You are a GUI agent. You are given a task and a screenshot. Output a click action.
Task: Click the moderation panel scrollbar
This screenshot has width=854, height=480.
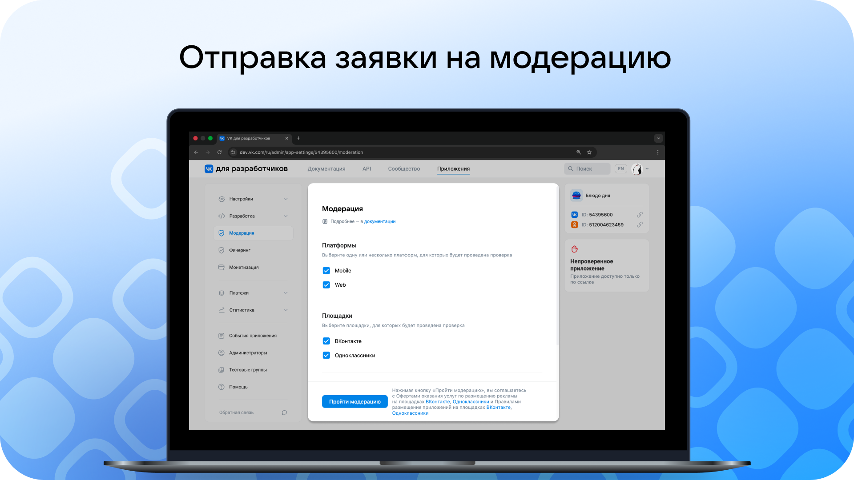click(x=557, y=266)
